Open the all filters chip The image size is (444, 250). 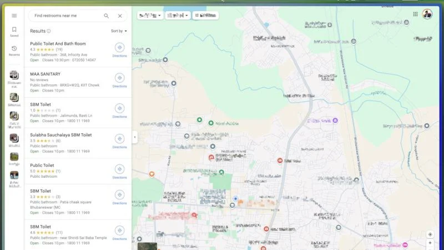pyautogui.click(x=205, y=16)
